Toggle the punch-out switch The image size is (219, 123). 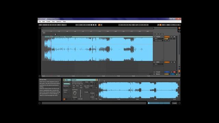pos(137,25)
